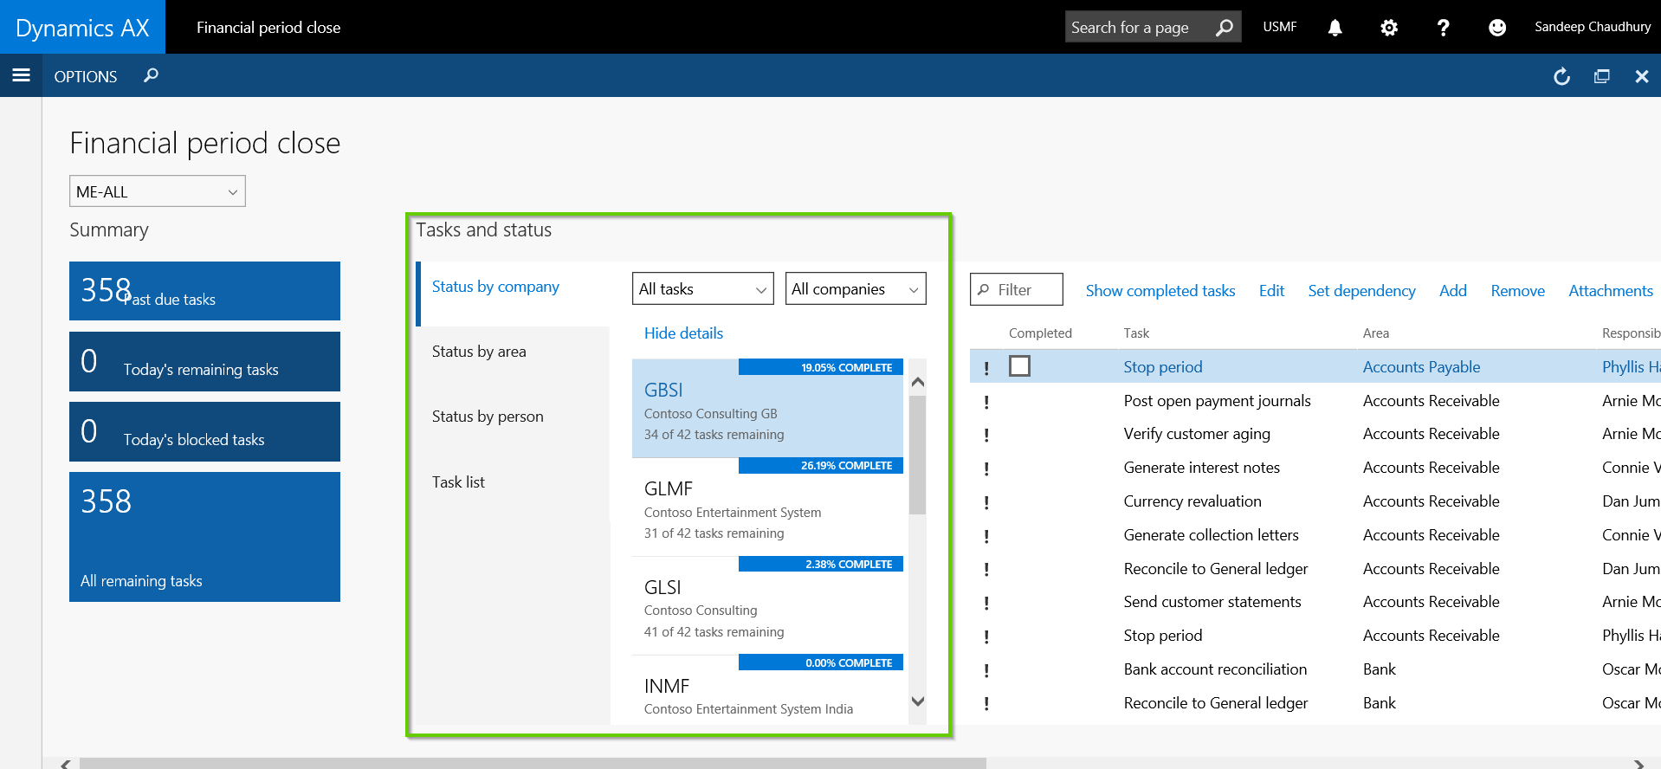Click the search icon beside OPTIONS
This screenshot has height=769, width=1661.
click(151, 75)
